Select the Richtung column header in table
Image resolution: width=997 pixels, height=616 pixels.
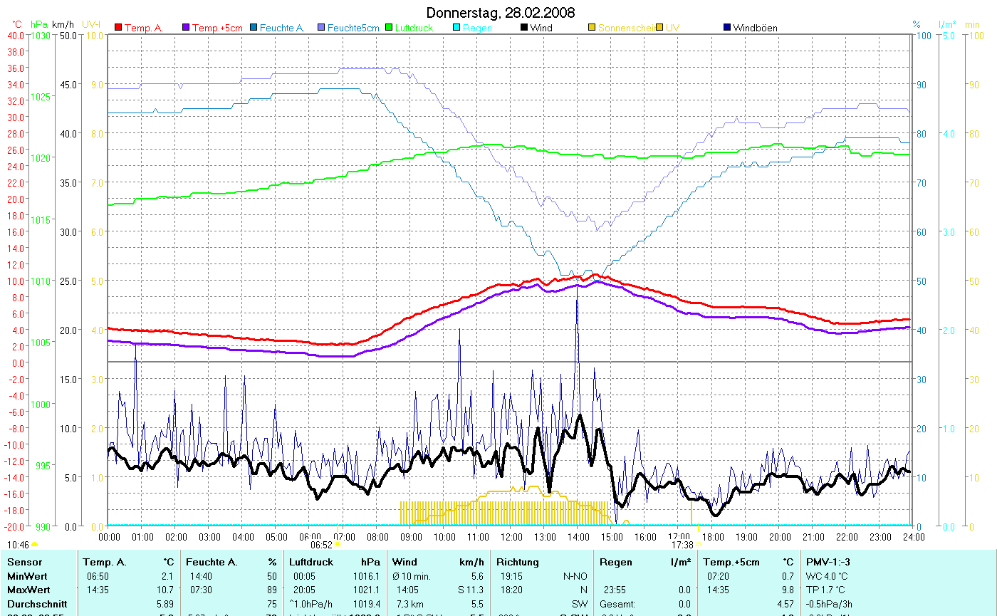[x=518, y=562]
